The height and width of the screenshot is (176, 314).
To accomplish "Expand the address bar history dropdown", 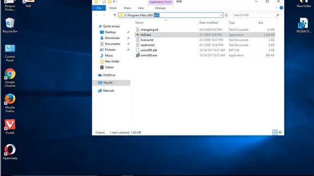I will (221, 15).
